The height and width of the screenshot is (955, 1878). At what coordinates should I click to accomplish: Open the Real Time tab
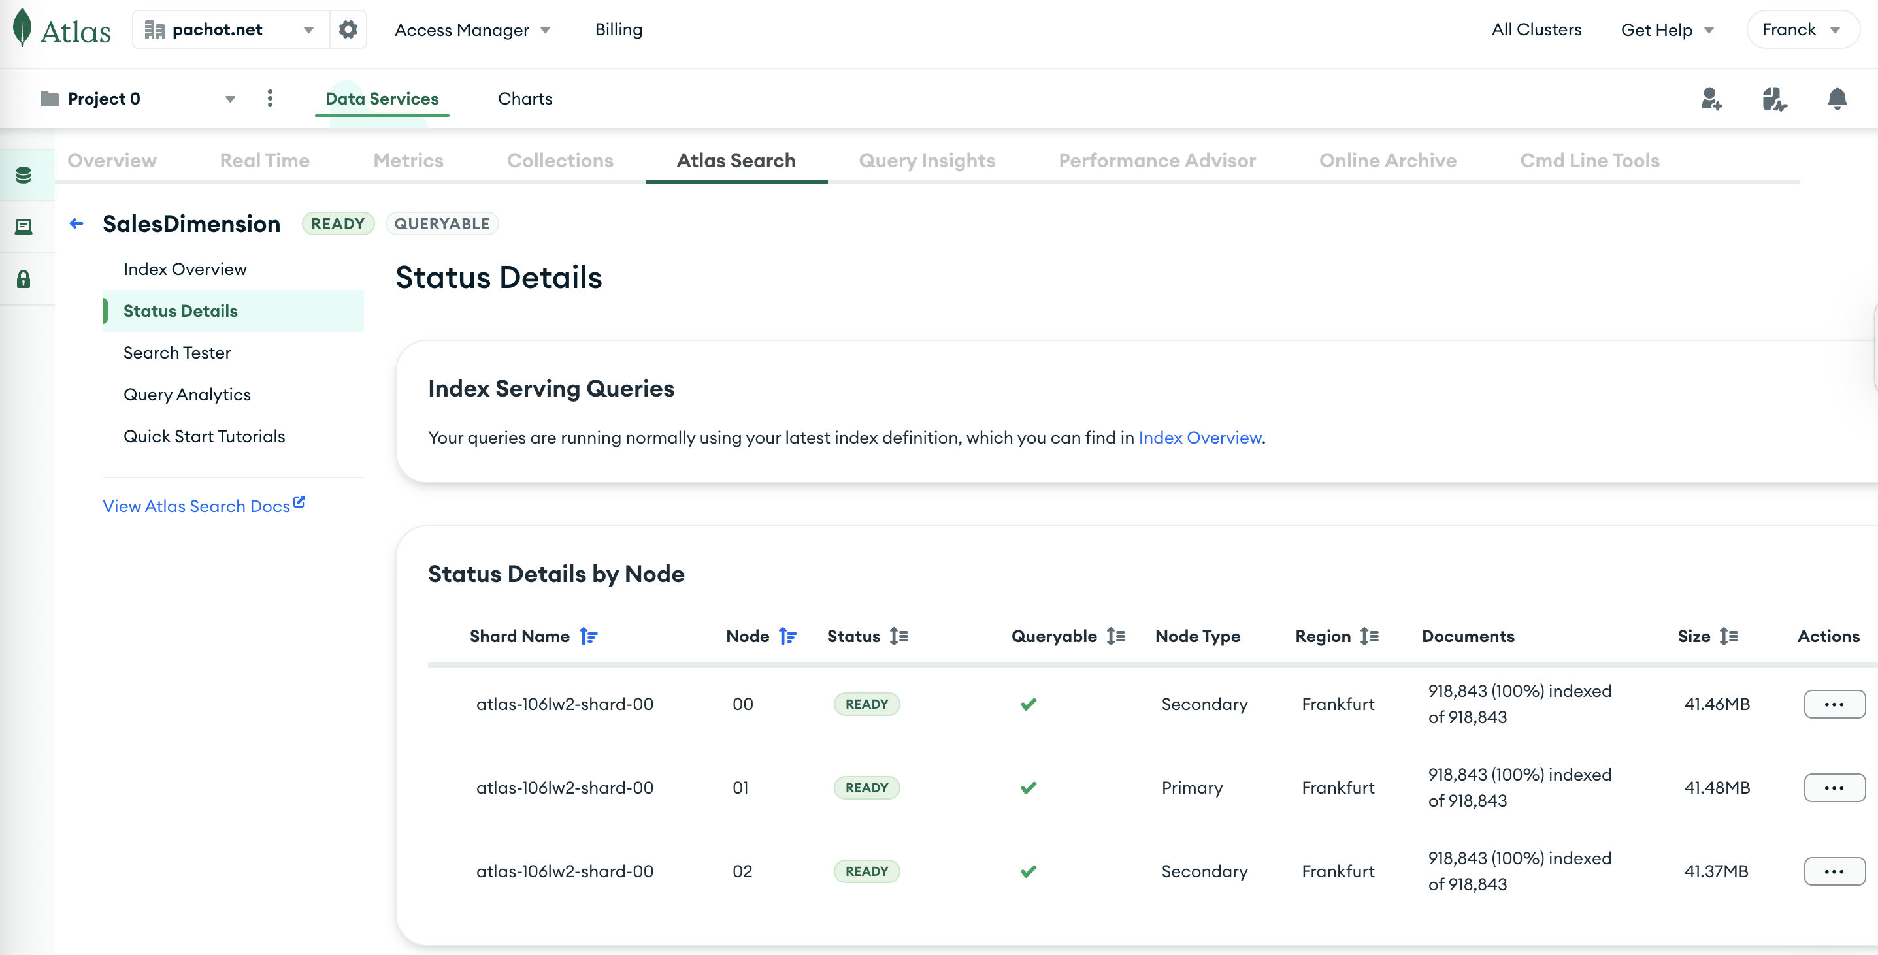click(265, 161)
